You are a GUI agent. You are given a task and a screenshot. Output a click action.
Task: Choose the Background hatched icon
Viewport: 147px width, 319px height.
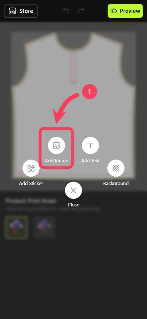click(116, 168)
